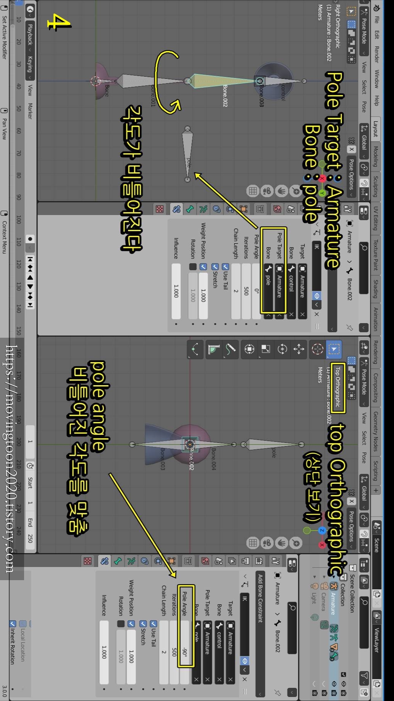Switch to the Shading workspace tab
The height and width of the screenshot is (701, 394).
click(376, 288)
